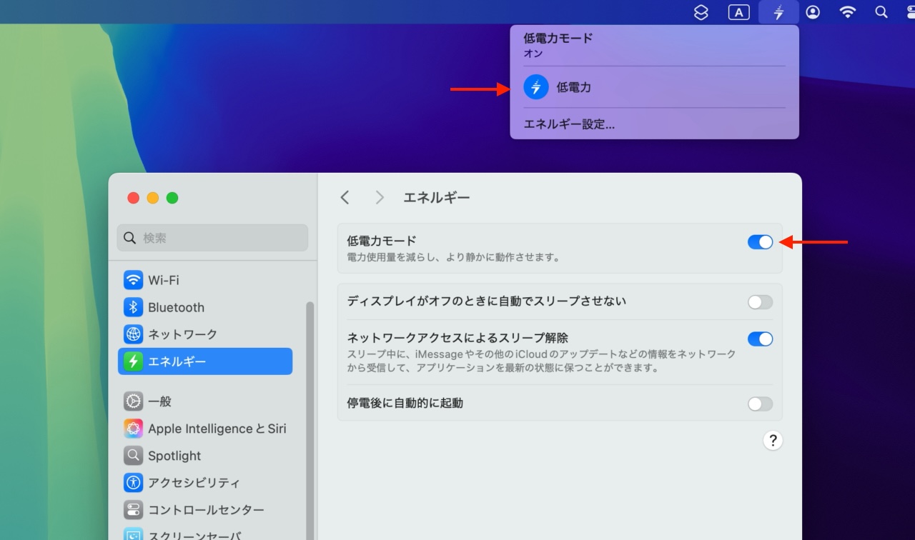
Task: Click the green zoom button of System Settings
Action: point(172,198)
